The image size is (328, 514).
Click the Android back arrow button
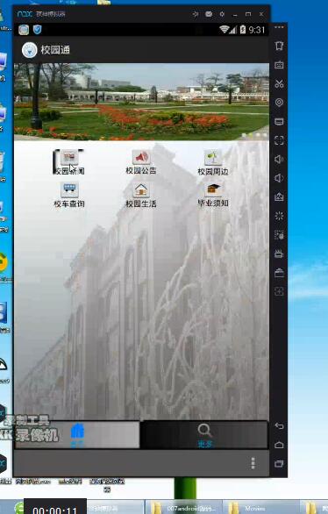(279, 425)
